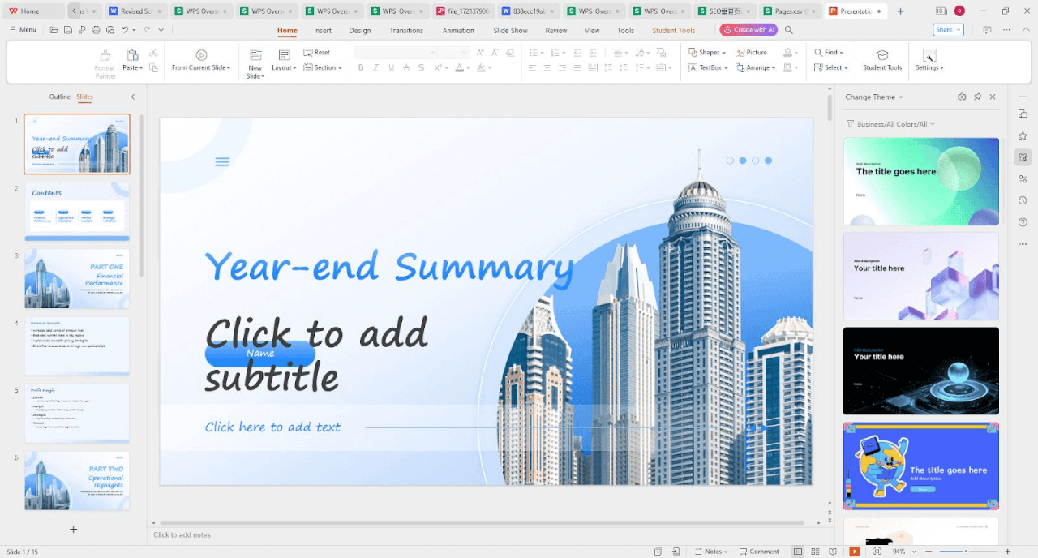Add a new slide with plus button
This screenshot has width=1038, height=558.
tap(73, 530)
